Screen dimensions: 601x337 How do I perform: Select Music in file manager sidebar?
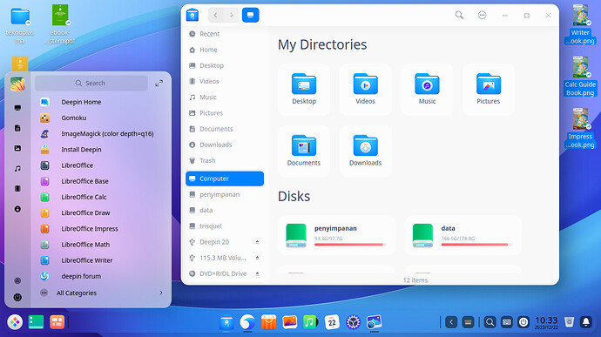point(225,98)
